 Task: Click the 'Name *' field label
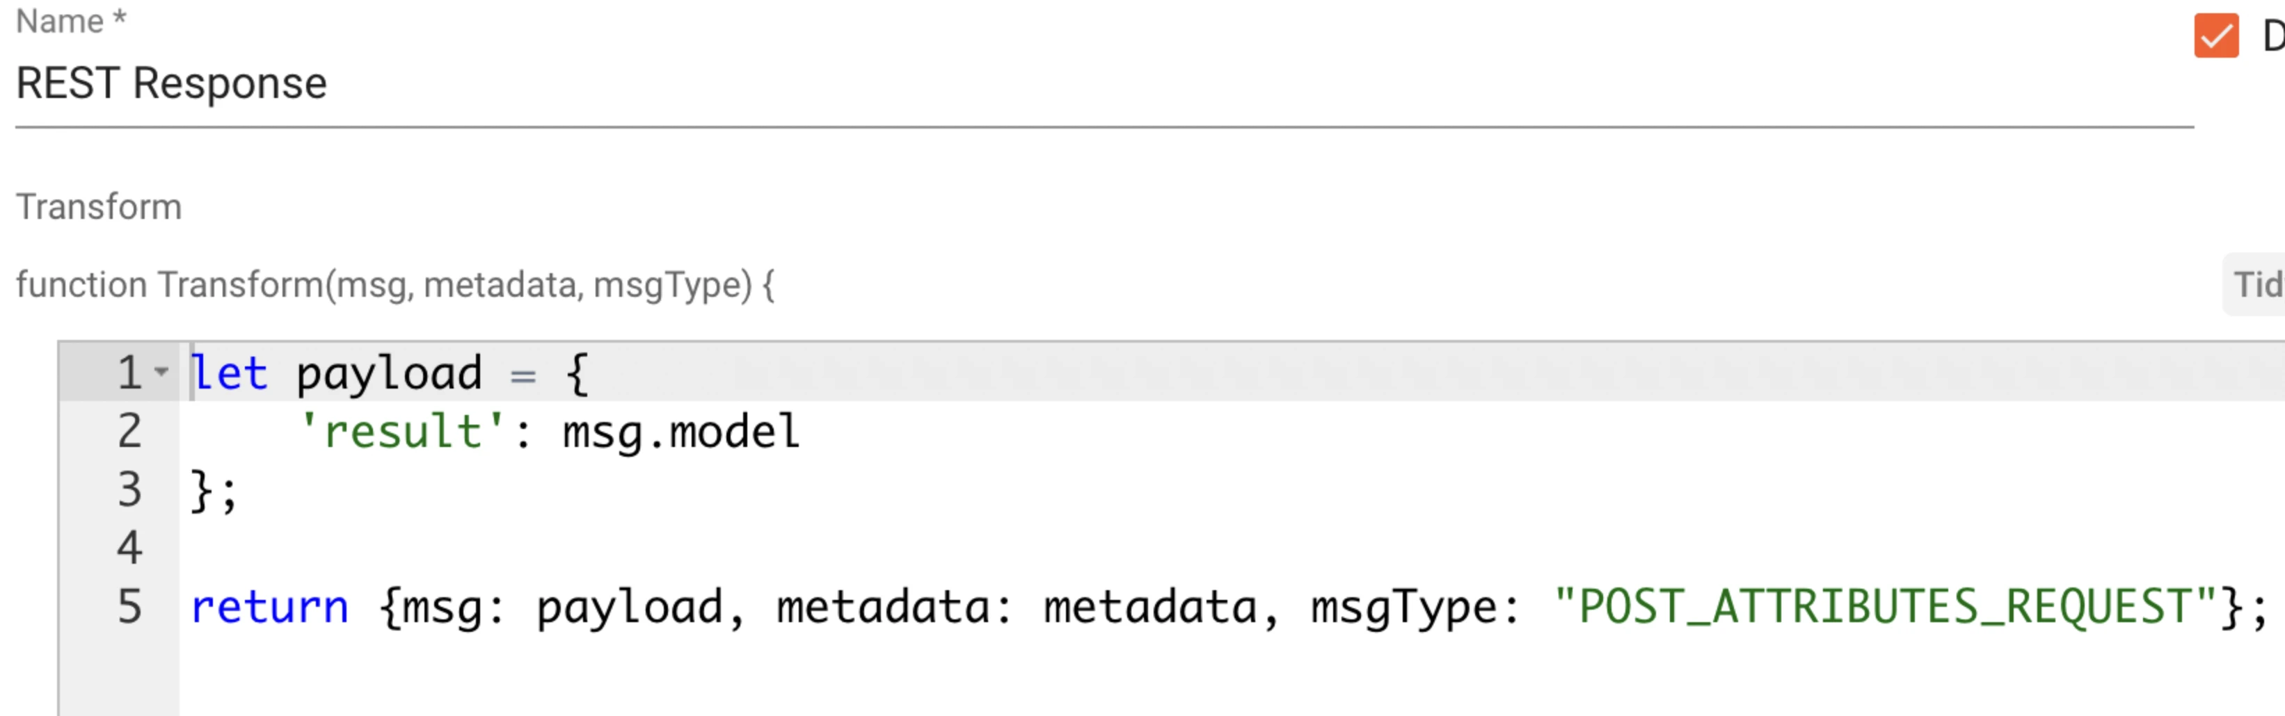click(x=71, y=20)
